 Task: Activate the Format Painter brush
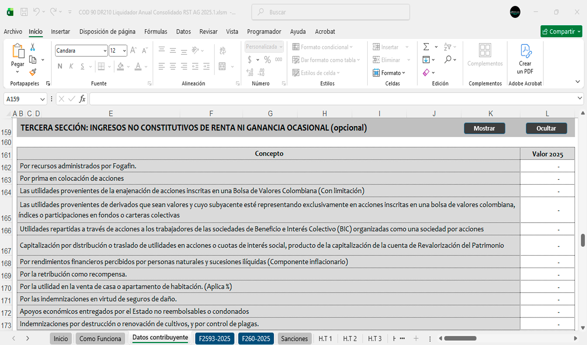(33, 72)
